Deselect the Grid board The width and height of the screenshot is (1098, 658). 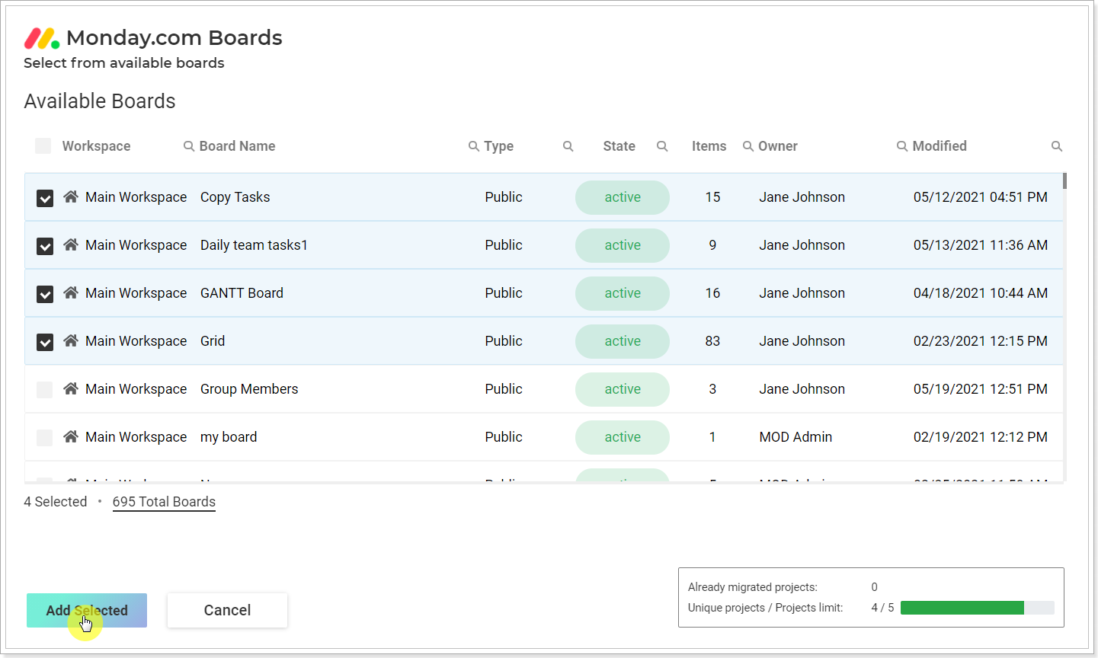click(x=44, y=342)
